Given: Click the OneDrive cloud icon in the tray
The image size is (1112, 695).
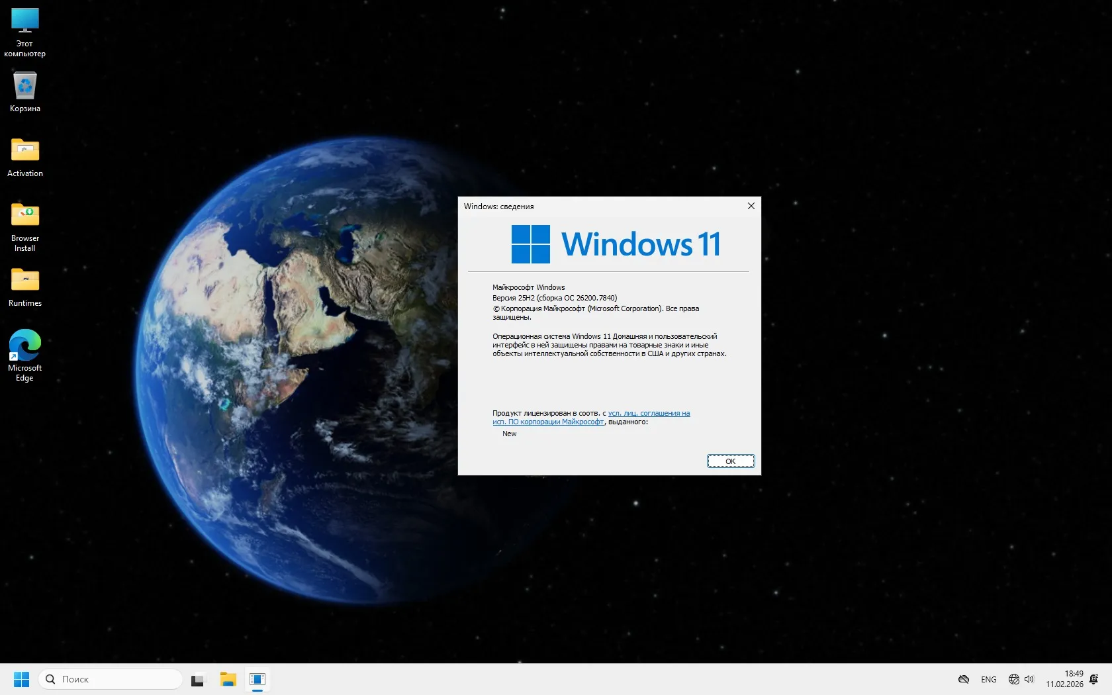Looking at the screenshot, I should point(964,679).
